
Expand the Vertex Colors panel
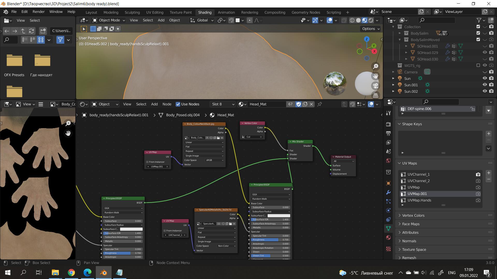[413, 215]
